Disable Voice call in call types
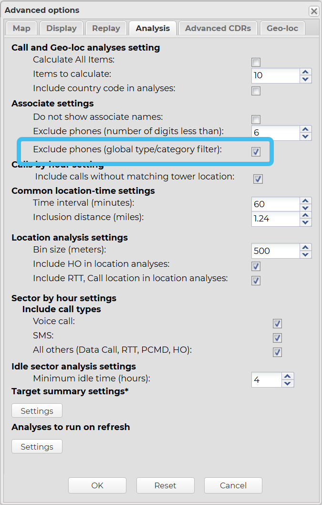Screen dimensions: 322x505 click(277, 324)
